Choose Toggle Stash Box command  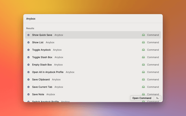point(42,57)
